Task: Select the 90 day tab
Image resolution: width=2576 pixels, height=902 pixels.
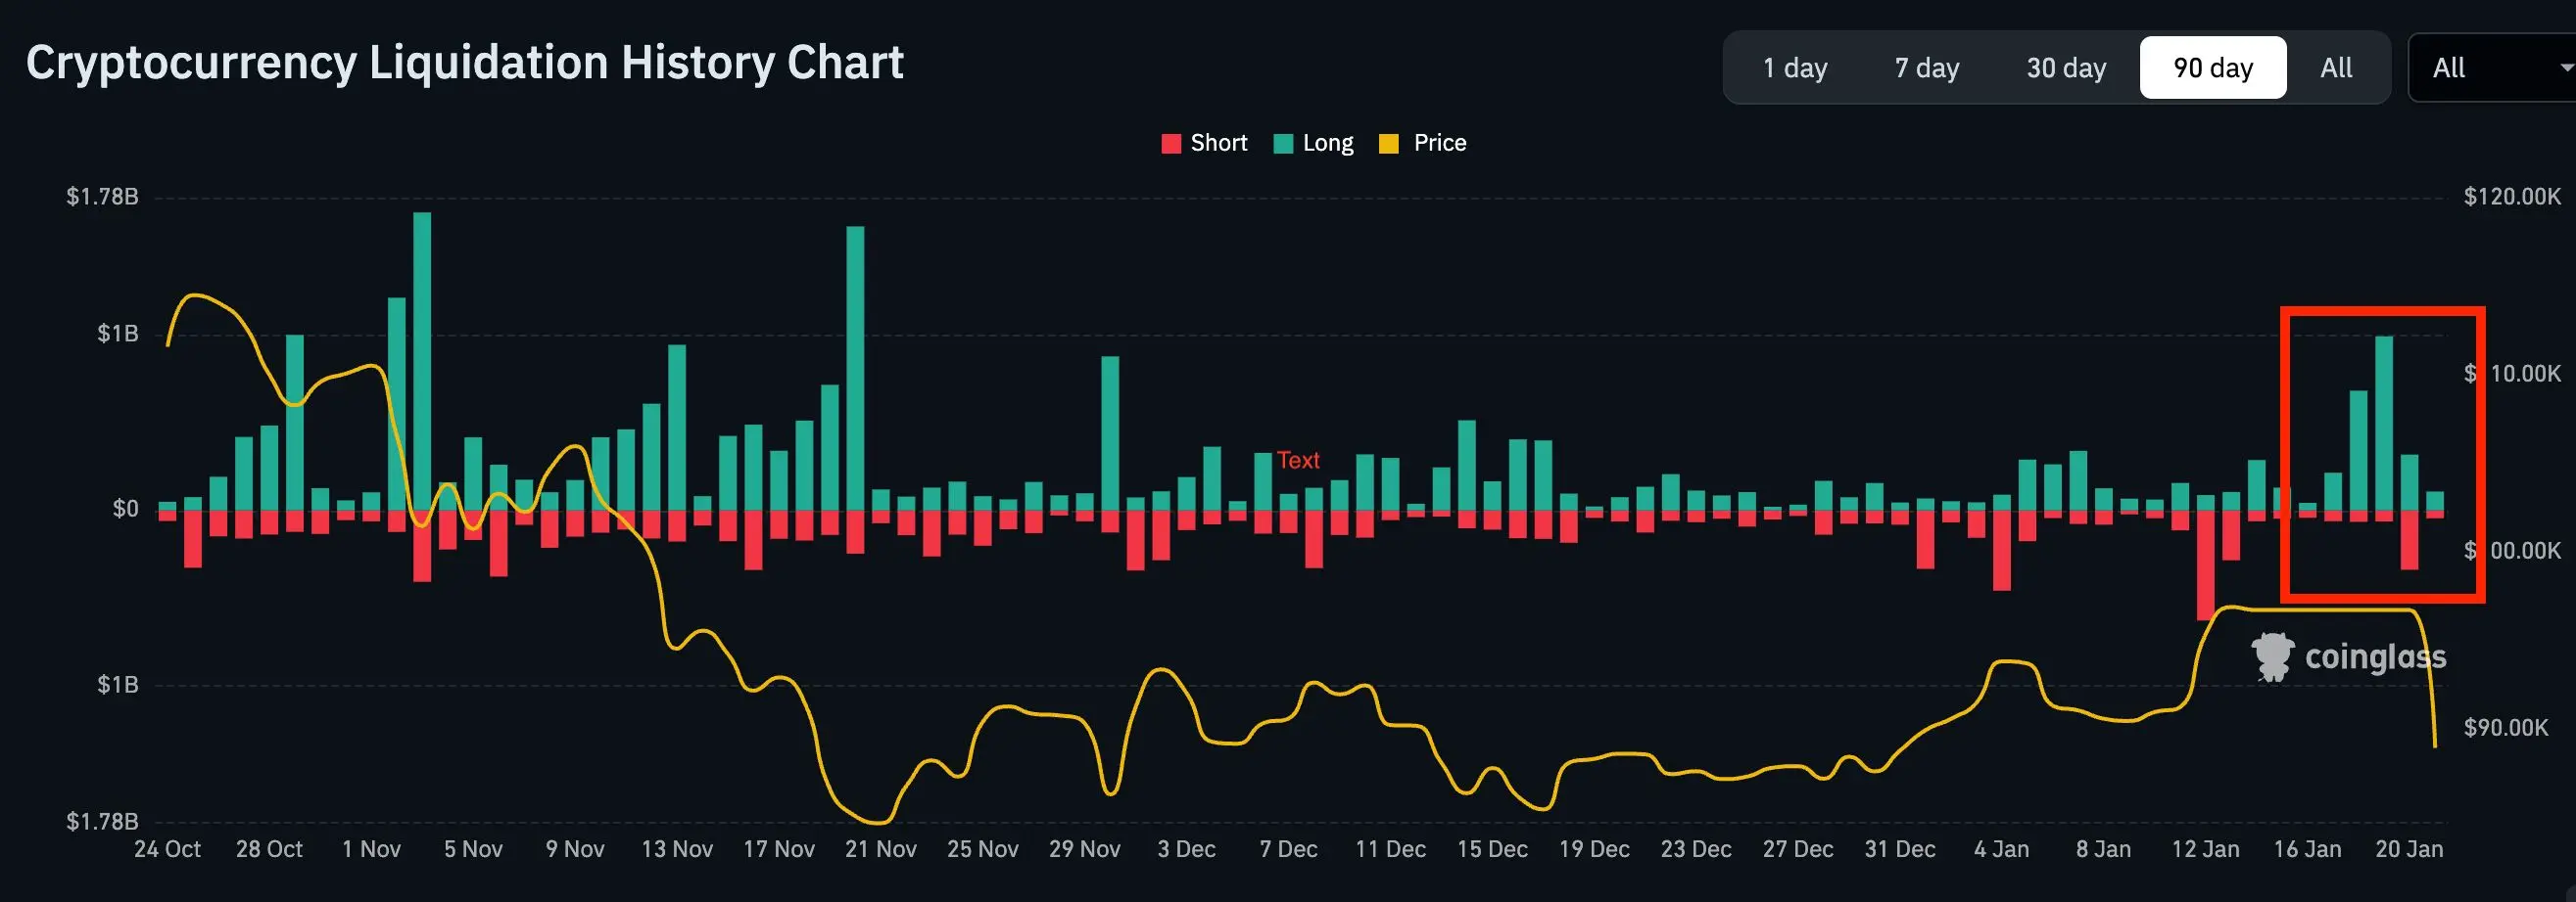Action: [x=2212, y=68]
